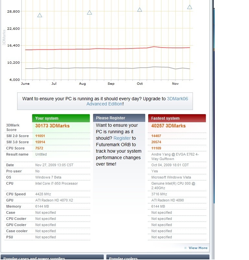Click the Popular coolers header
Viewport: 249px width, 260px height.
tap(158, 257)
